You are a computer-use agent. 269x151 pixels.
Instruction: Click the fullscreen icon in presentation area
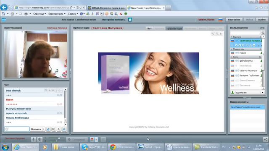point(221,34)
